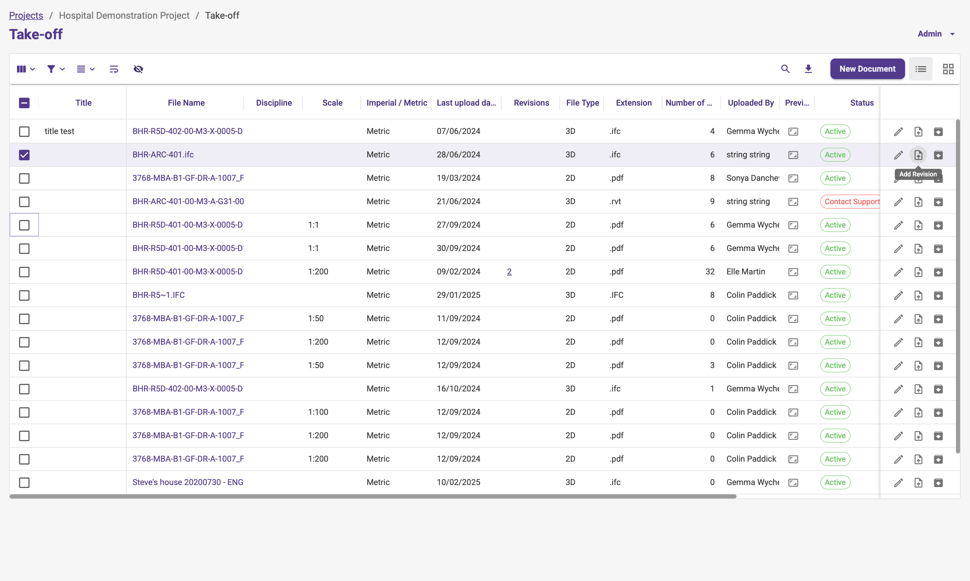Sort by File Type column header
Image resolution: width=970 pixels, height=581 pixels.
(582, 103)
